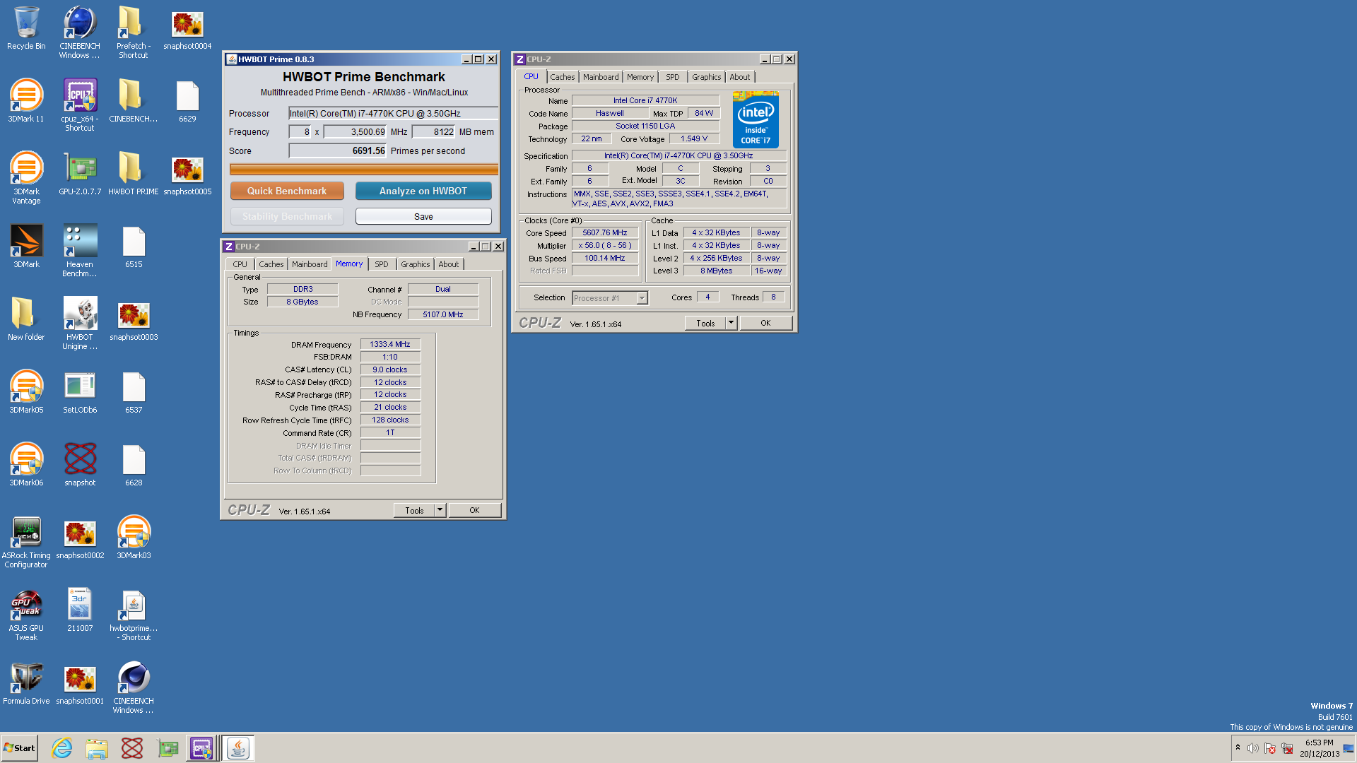Click OK in lower CPU-Z Memory window
Screen dimensions: 1357x763
474,510
